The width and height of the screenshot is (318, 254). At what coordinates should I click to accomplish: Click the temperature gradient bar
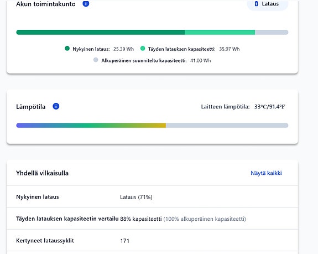(152, 126)
